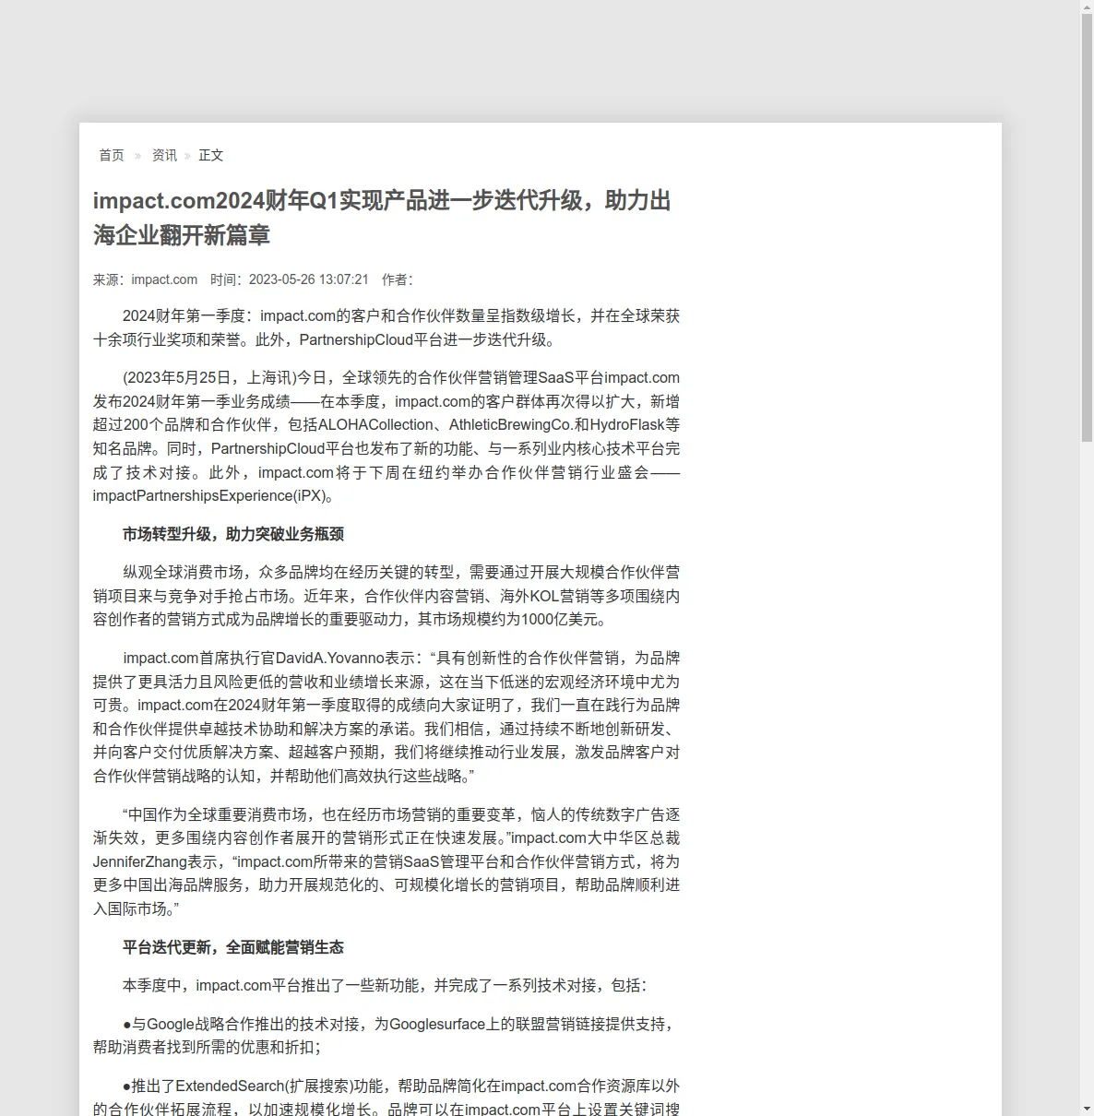Click the heading 平台迭代更新，全面赋能营销生态
The image size is (1094, 1116).
pos(233,947)
